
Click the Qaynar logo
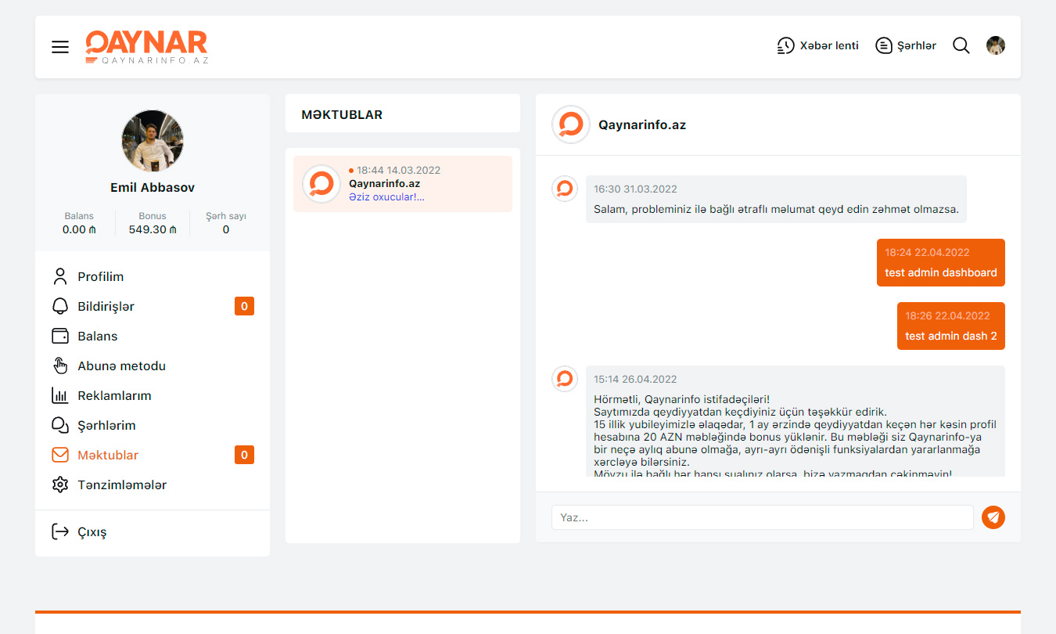click(x=146, y=47)
